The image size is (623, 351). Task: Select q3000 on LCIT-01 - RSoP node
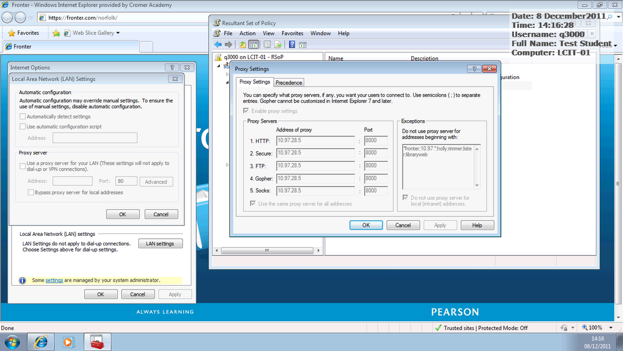253,57
